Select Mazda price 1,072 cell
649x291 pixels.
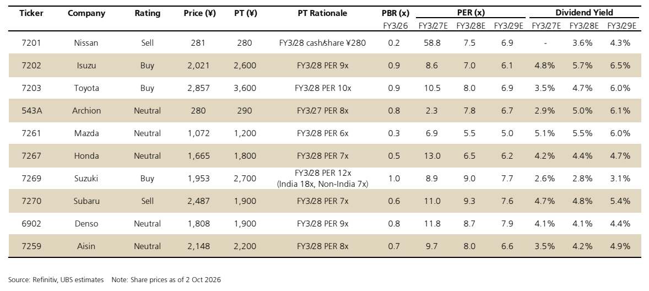click(x=199, y=134)
